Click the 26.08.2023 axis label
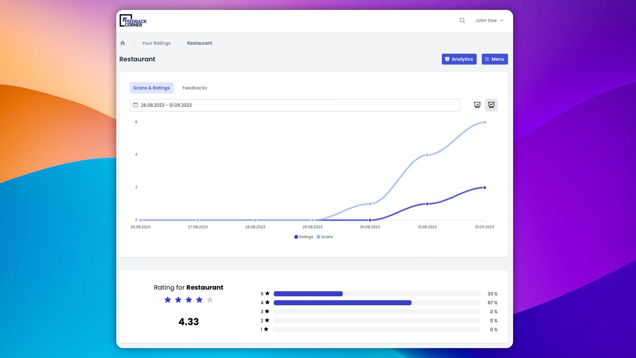This screenshot has height=358, width=636. (140, 227)
